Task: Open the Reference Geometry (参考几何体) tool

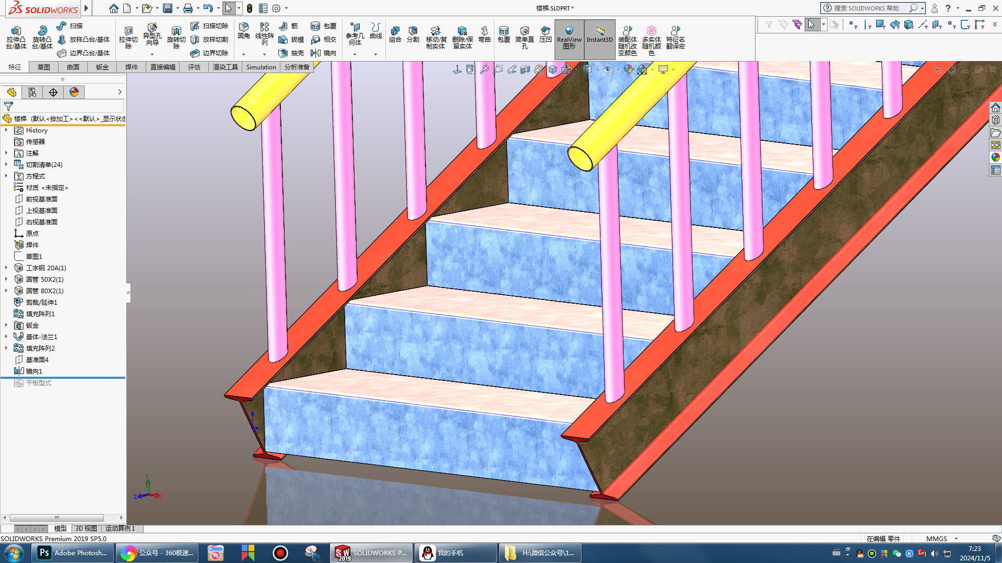Action: (x=355, y=34)
